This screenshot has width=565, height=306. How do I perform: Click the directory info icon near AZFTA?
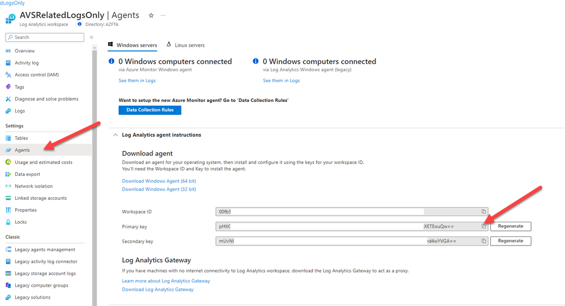tap(80, 24)
